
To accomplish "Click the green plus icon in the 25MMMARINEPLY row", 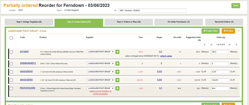I will (117, 63).
